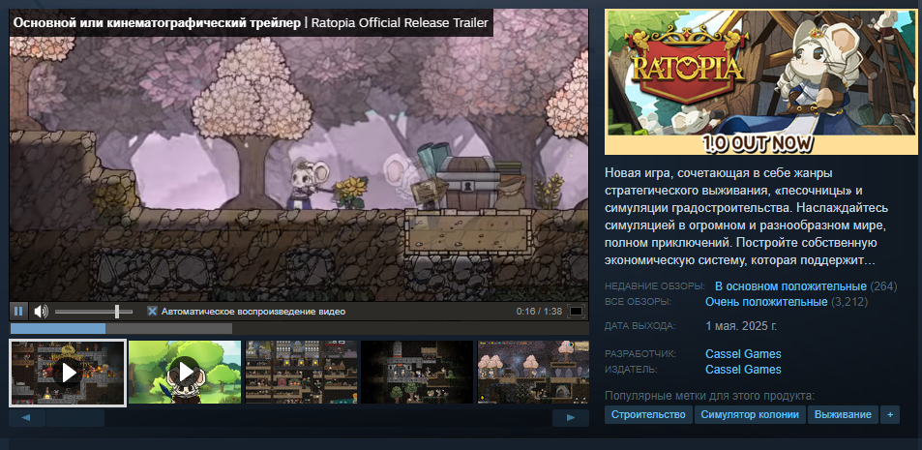
Task: Click the 'НЕДАВНИЕ ОБЗОРЫ:' label
Action: click(654, 286)
